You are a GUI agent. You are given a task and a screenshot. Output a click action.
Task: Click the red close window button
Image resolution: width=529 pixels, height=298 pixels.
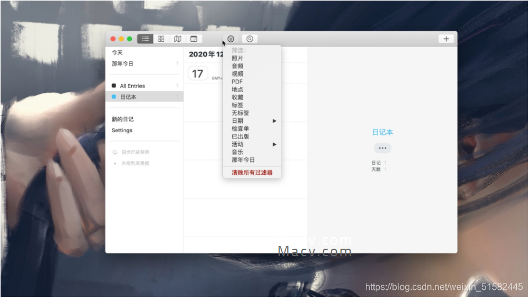[113, 39]
